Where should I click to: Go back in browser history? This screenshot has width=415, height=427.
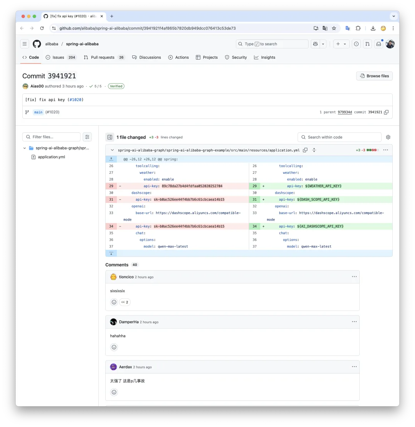point(22,28)
